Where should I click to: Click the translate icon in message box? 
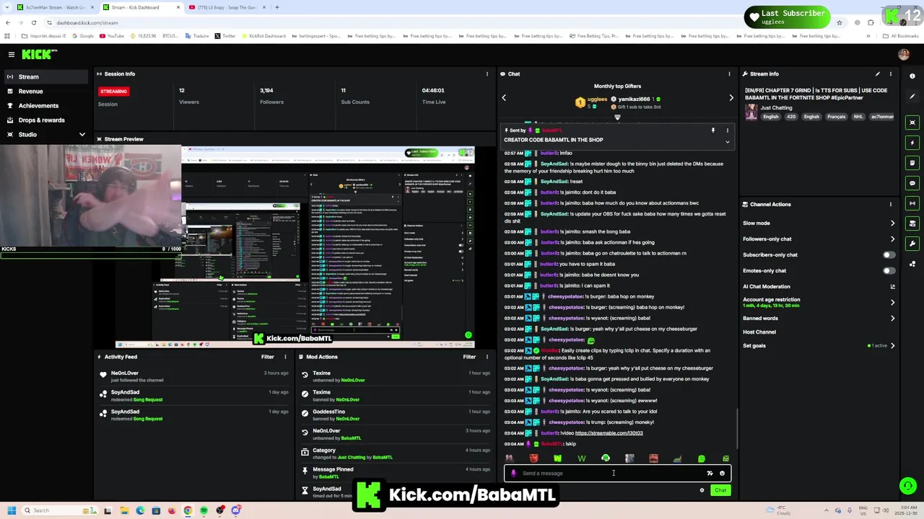pos(710,474)
